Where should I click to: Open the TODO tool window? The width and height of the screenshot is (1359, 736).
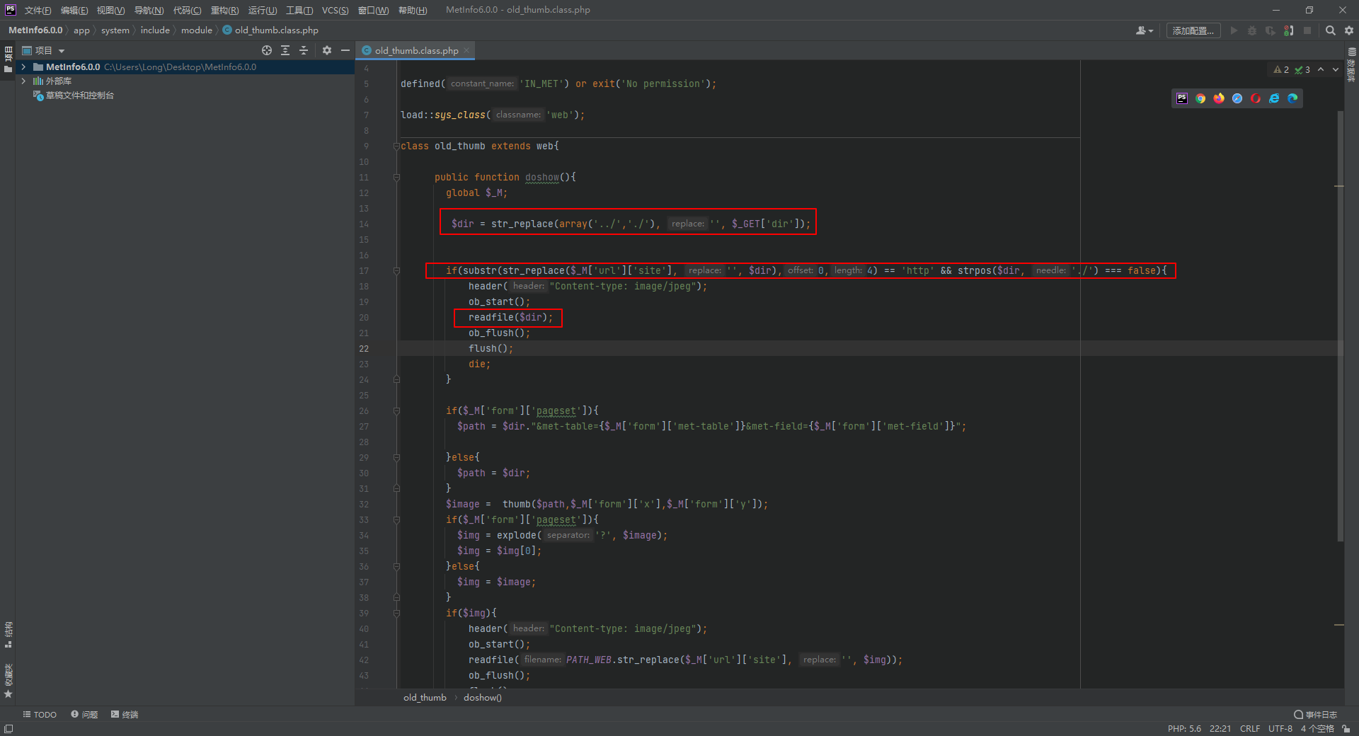coord(40,715)
